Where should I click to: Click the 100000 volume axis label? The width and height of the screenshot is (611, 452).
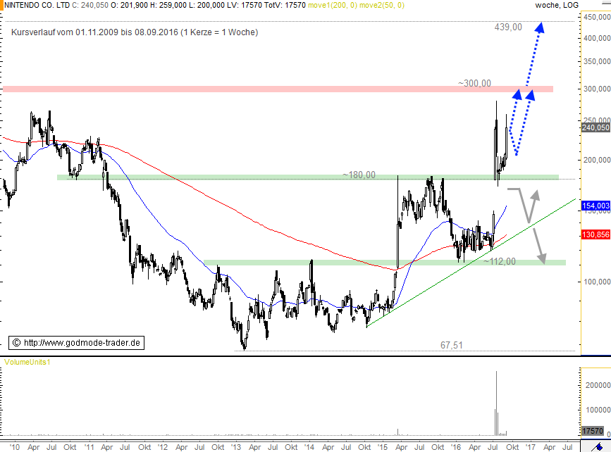click(x=598, y=410)
